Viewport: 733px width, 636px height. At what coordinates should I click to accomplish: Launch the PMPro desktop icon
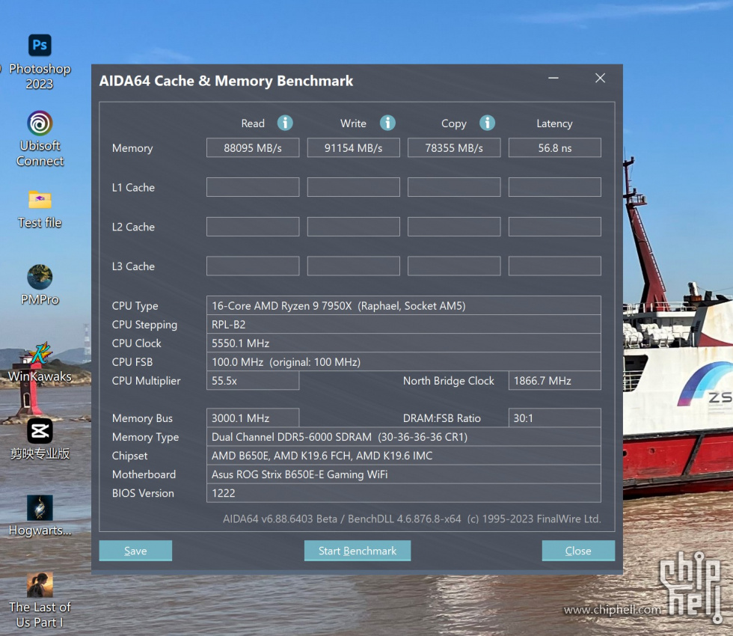pyautogui.click(x=40, y=277)
